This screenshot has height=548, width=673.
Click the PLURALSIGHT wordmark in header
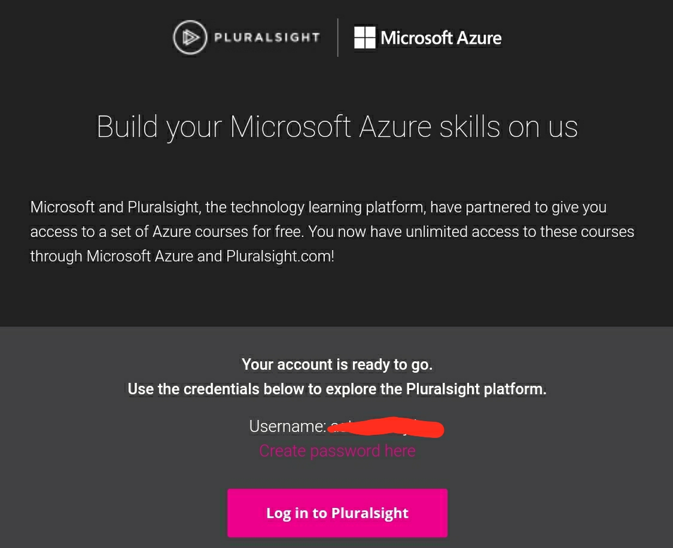267,38
